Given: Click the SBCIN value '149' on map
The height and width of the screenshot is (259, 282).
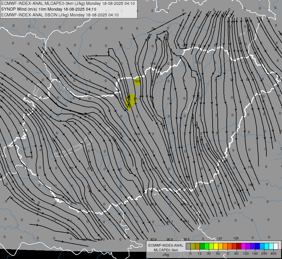Looking at the screenshot, I should tap(251, 185).
